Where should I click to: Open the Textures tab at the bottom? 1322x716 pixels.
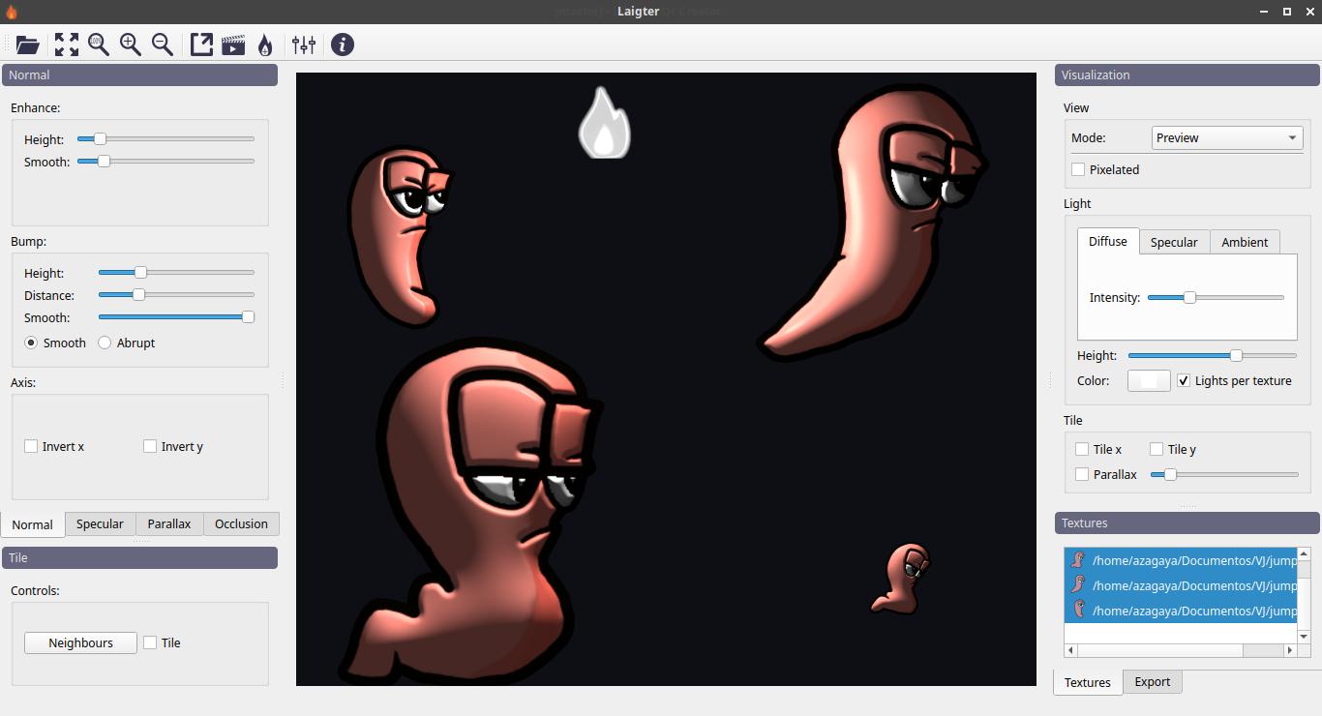click(x=1088, y=682)
